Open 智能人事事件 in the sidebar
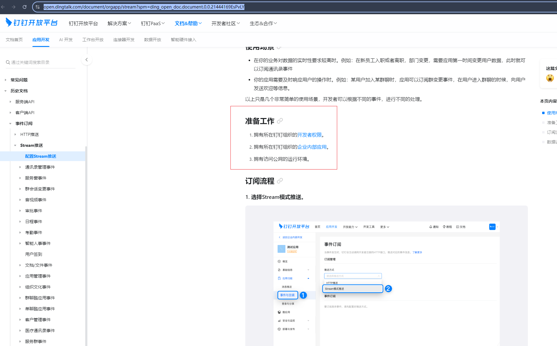557x346 pixels. click(38, 243)
